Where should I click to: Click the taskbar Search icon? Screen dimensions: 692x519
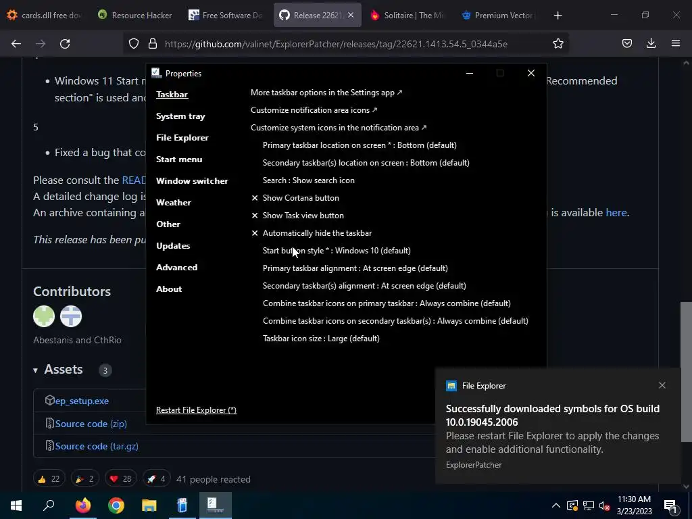[x=49, y=505]
